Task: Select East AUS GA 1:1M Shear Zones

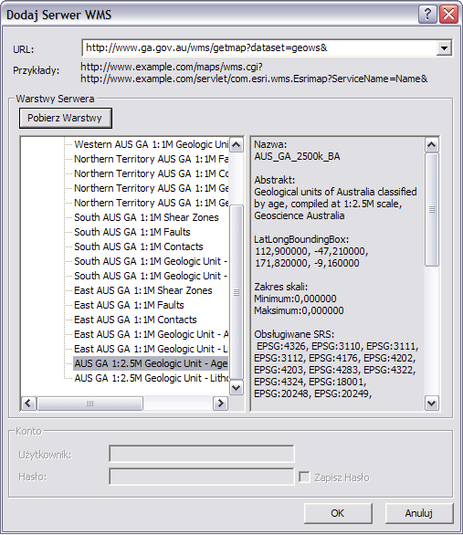Action: coord(143,290)
